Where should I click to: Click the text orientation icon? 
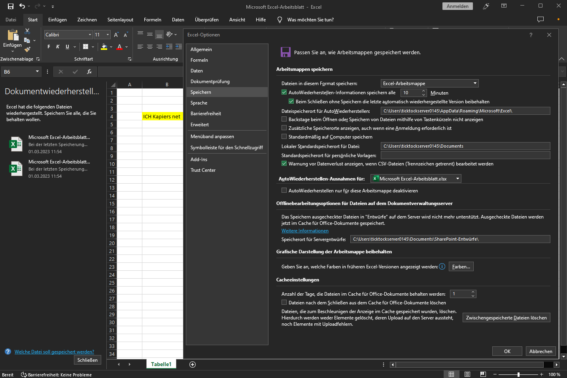(x=169, y=34)
